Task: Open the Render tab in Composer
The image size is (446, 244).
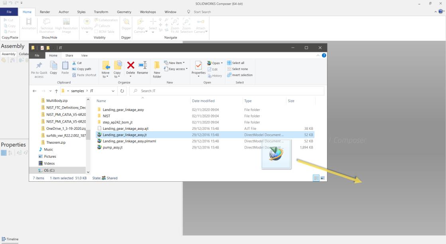Action: click(45, 12)
